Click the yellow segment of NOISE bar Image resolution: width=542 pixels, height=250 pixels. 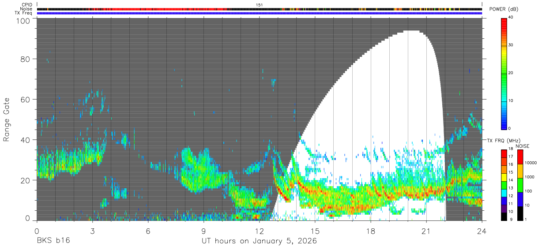pyautogui.click(x=520, y=171)
